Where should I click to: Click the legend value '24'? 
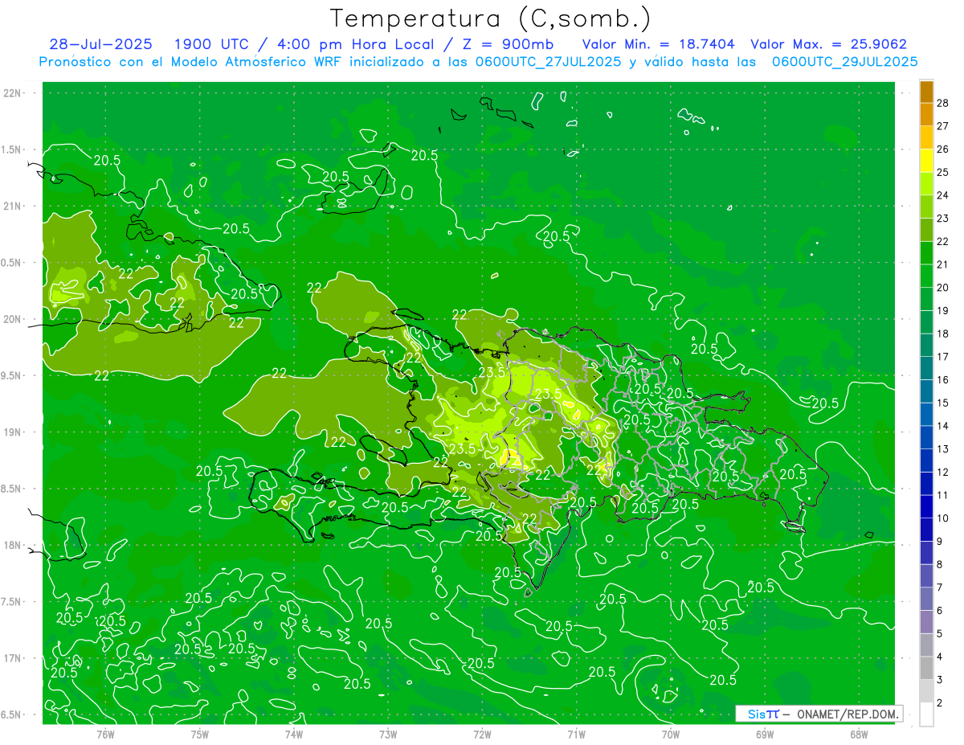(943, 195)
